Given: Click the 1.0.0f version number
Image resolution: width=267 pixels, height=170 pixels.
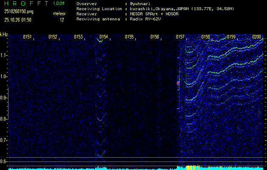Looking at the screenshot, I should 59,3.
